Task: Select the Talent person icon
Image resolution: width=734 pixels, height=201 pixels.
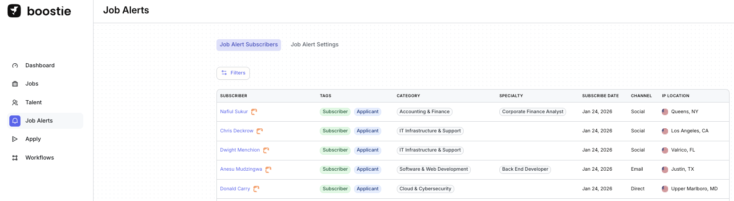Action: pyautogui.click(x=15, y=103)
